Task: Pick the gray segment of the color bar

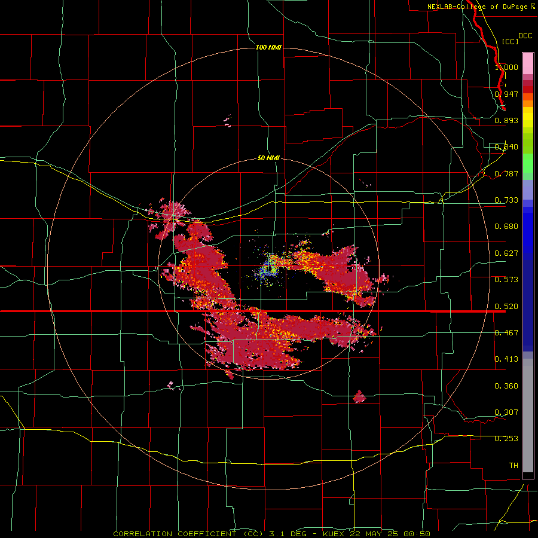Action: click(528, 415)
